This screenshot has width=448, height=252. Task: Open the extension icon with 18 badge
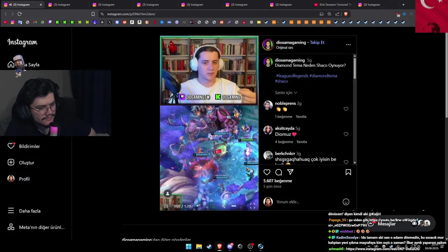[x=398, y=14]
